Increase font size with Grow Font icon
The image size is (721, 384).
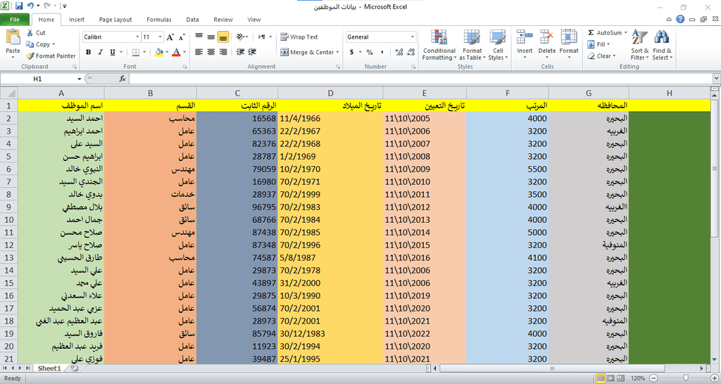pos(170,37)
